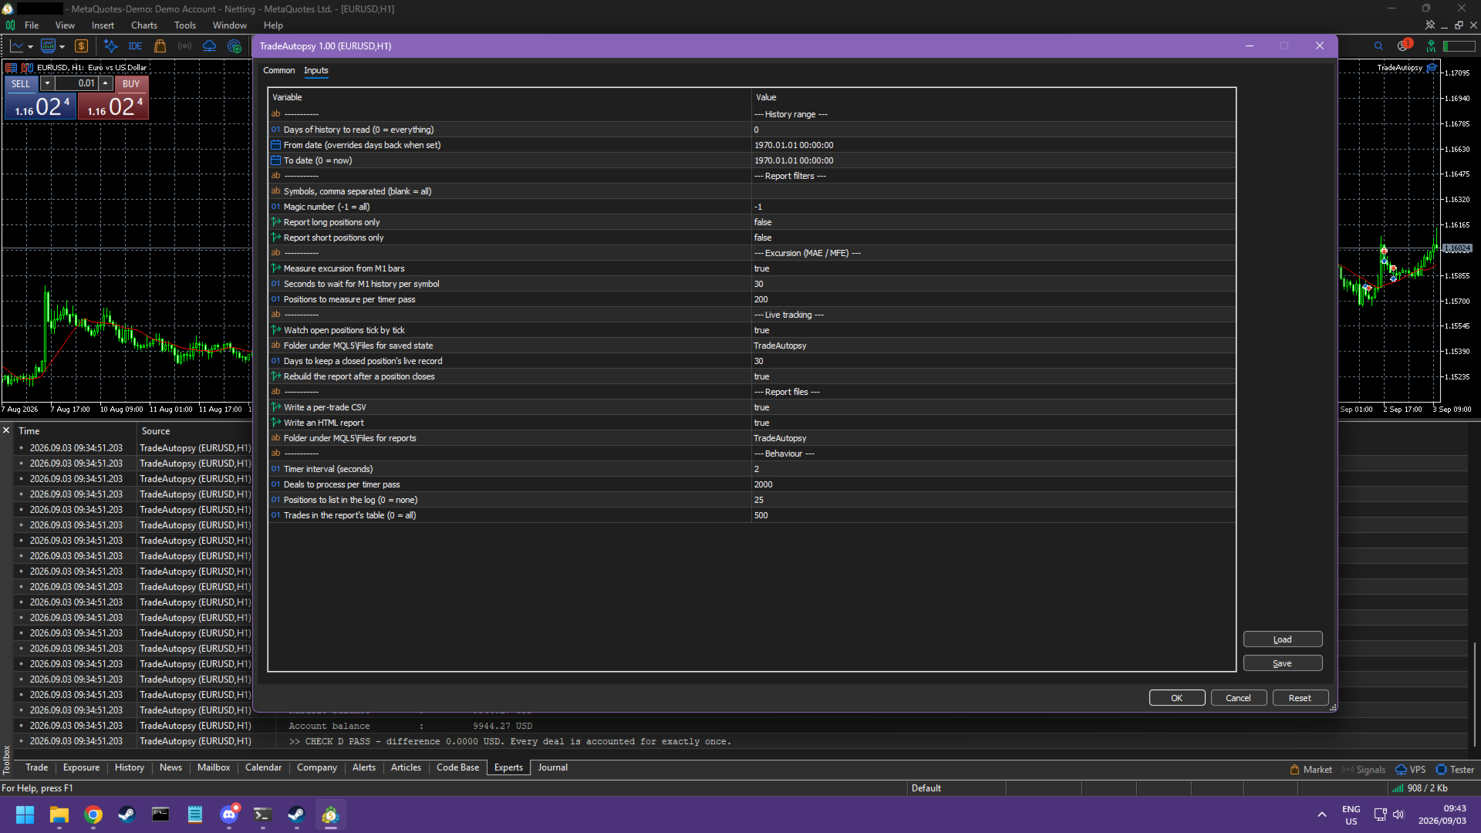Viewport: 1481px width, 833px height.
Task: Open the Charts menu
Action: click(x=143, y=25)
